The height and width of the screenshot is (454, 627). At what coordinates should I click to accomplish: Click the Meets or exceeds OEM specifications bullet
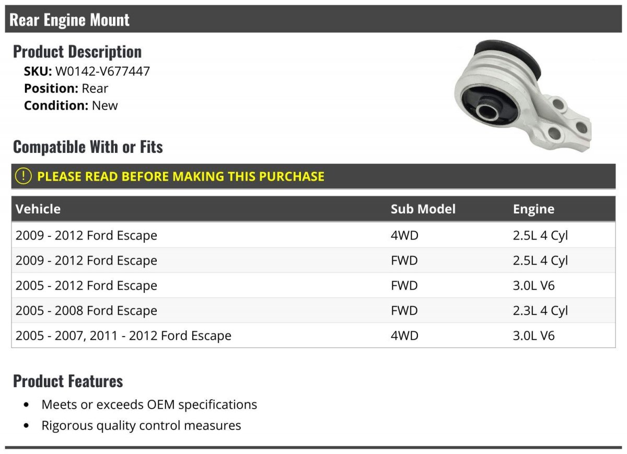149,404
